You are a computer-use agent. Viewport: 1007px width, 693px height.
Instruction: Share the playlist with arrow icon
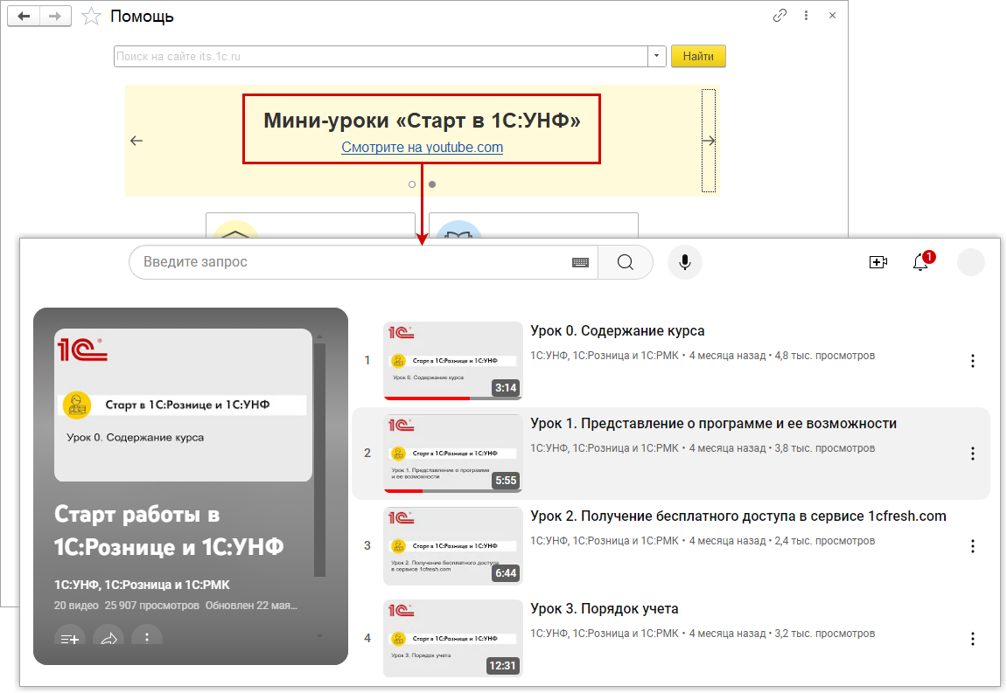click(x=108, y=638)
